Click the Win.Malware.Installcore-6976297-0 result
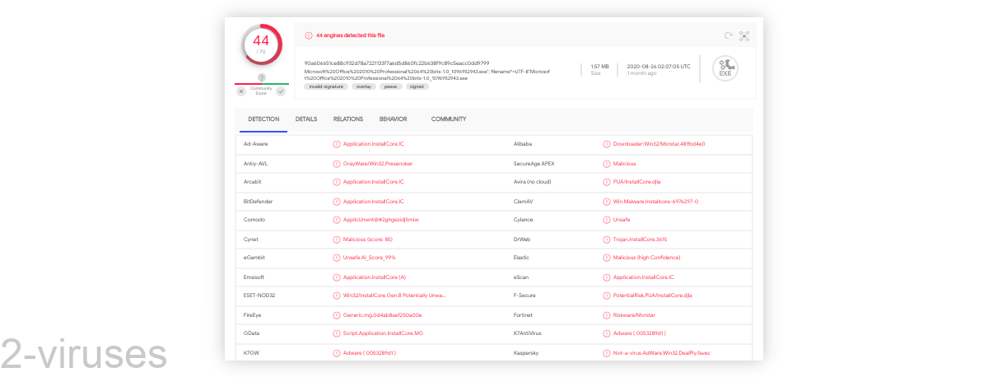The height and width of the screenshot is (377, 988). [655, 201]
